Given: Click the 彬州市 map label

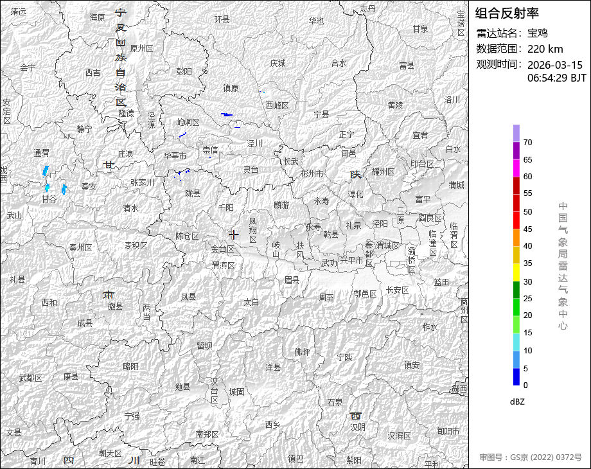Looking at the screenshot, I should pyautogui.click(x=312, y=174).
